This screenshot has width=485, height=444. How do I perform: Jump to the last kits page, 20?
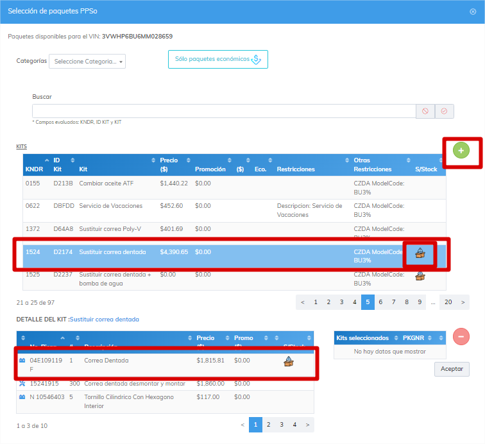click(448, 302)
